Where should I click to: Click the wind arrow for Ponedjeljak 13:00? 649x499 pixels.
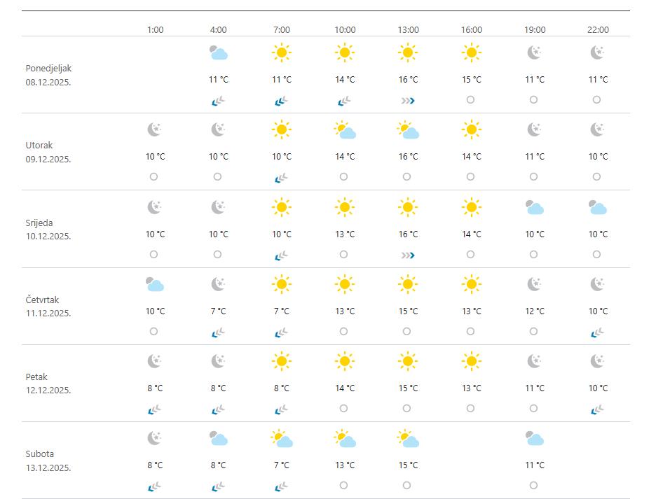click(x=408, y=101)
